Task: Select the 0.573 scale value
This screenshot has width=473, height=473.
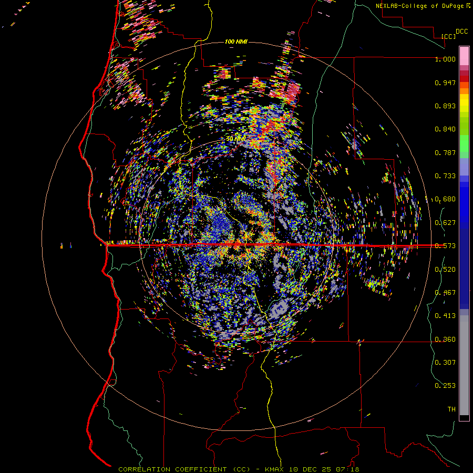Action: tap(445, 246)
